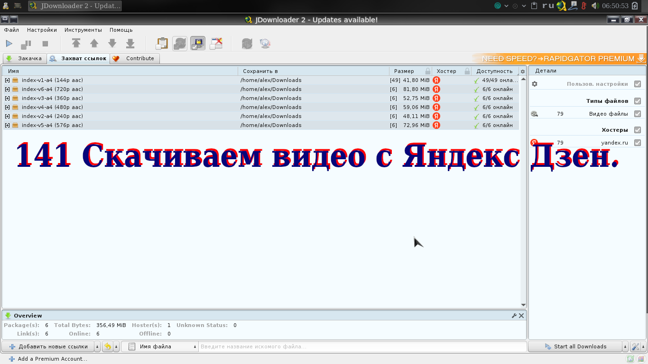
Task: Select the Захват ссылок tab
Action: (x=78, y=59)
